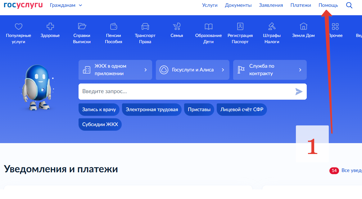The height and width of the screenshot is (199, 362).
Task: Open Госуслуги и Алиса banner
Action: coord(192,70)
